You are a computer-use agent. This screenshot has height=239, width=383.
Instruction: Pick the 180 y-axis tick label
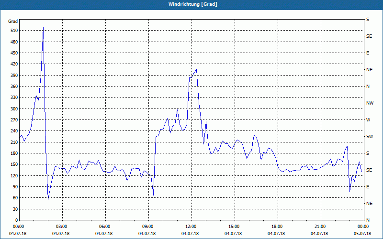pyautogui.click(x=14, y=153)
